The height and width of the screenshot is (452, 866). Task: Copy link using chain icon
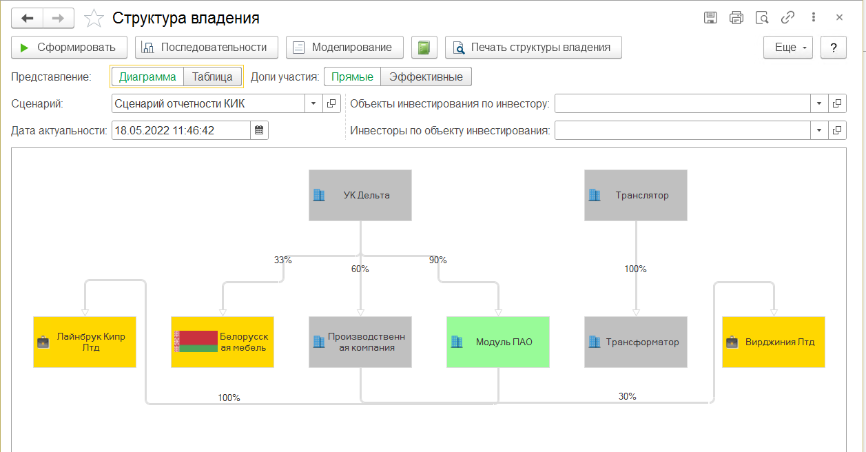point(787,18)
